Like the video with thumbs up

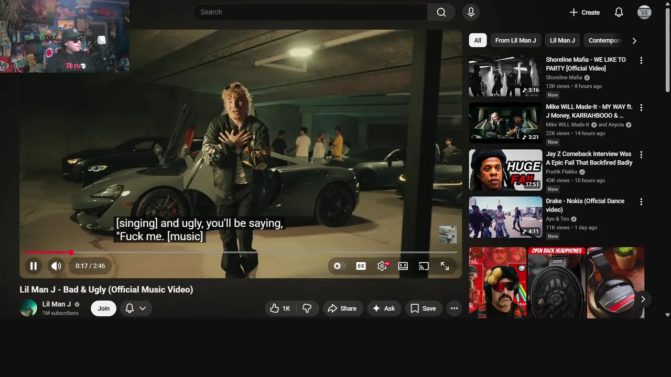[x=280, y=308]
